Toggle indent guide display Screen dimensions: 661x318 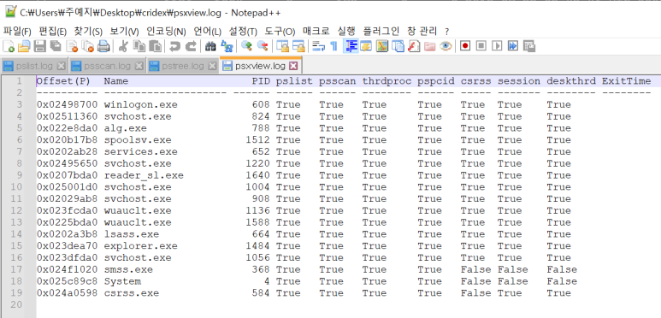pos(351,46)
